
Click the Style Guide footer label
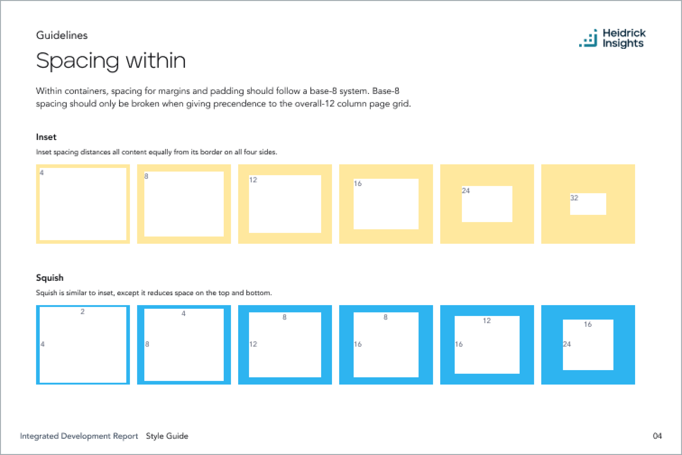167,436
